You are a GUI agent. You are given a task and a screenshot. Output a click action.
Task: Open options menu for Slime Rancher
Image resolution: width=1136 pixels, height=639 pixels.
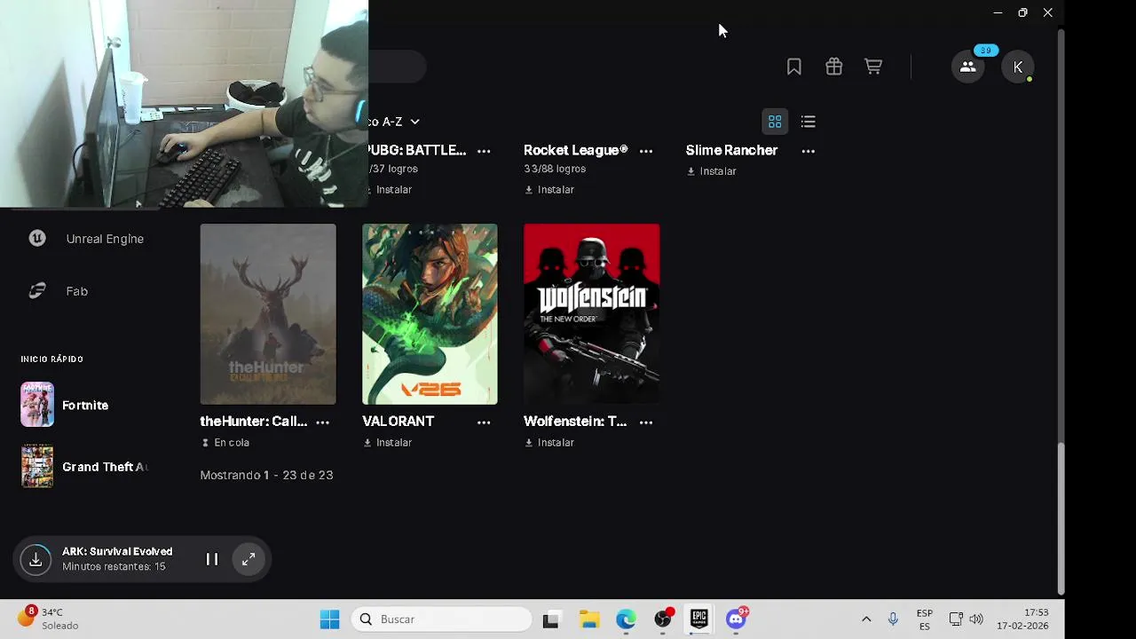pos(808,151)
